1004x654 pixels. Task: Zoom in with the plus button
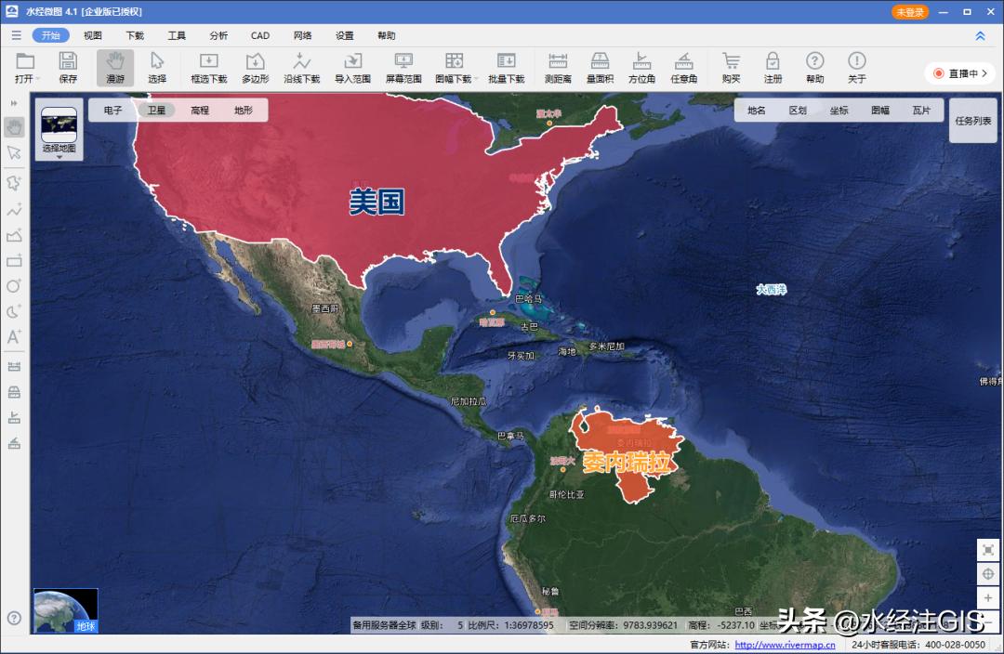click(988, 597)
